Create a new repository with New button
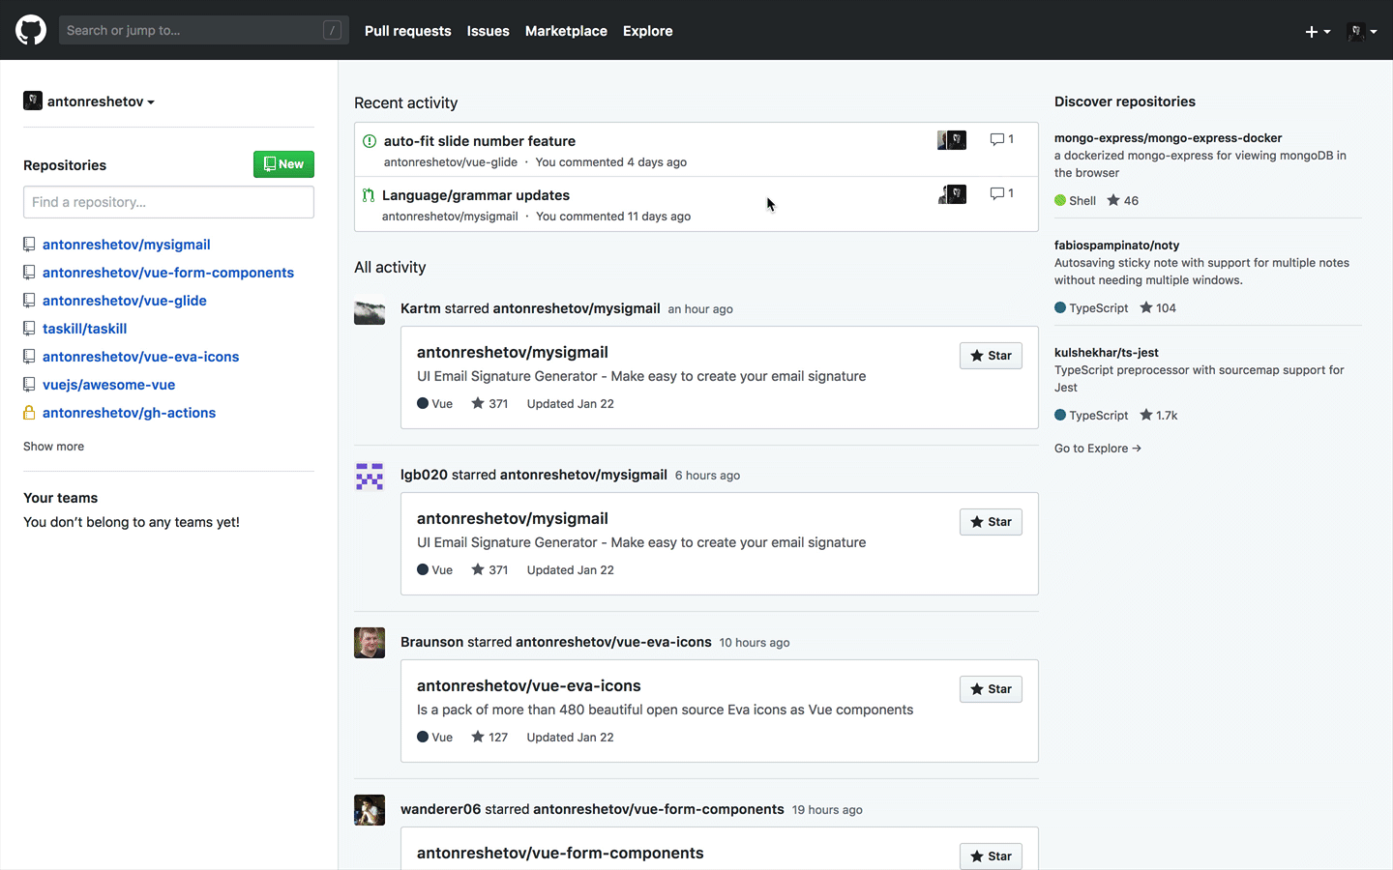Screen dimensions: 1393x870 283,164
